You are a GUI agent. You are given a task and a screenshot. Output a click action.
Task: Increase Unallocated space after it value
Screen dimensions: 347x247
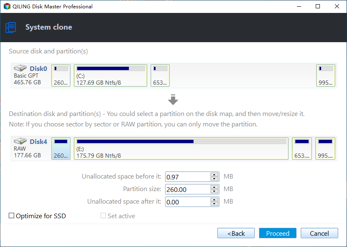(x=214, y=199)
